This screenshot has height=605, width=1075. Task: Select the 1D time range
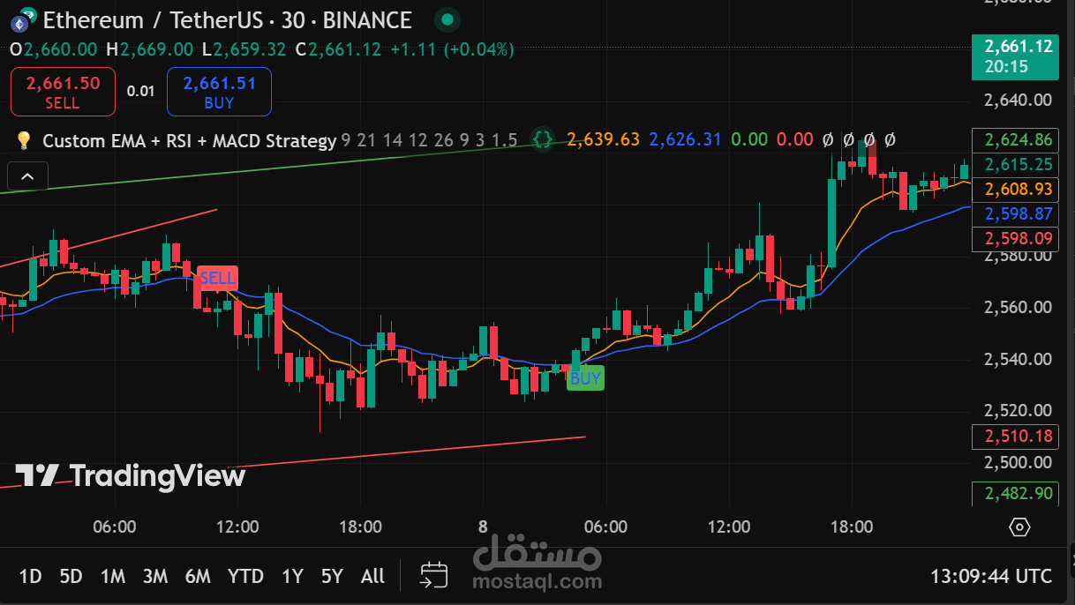click(x=30, y=576)
